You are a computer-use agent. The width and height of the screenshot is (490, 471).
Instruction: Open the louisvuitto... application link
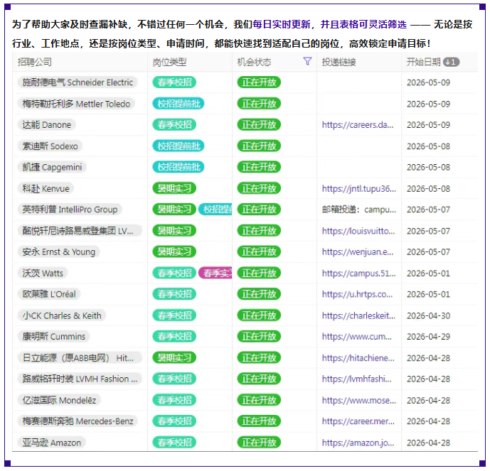pos(358,231)
